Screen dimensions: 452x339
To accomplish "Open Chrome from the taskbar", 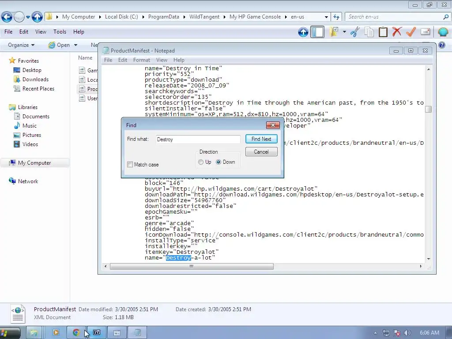I will pyautogui.click(x=76, y=333).
